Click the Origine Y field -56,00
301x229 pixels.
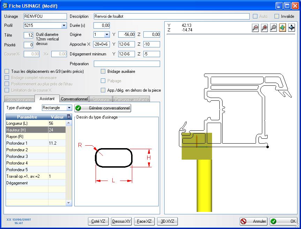click(127, 35)
